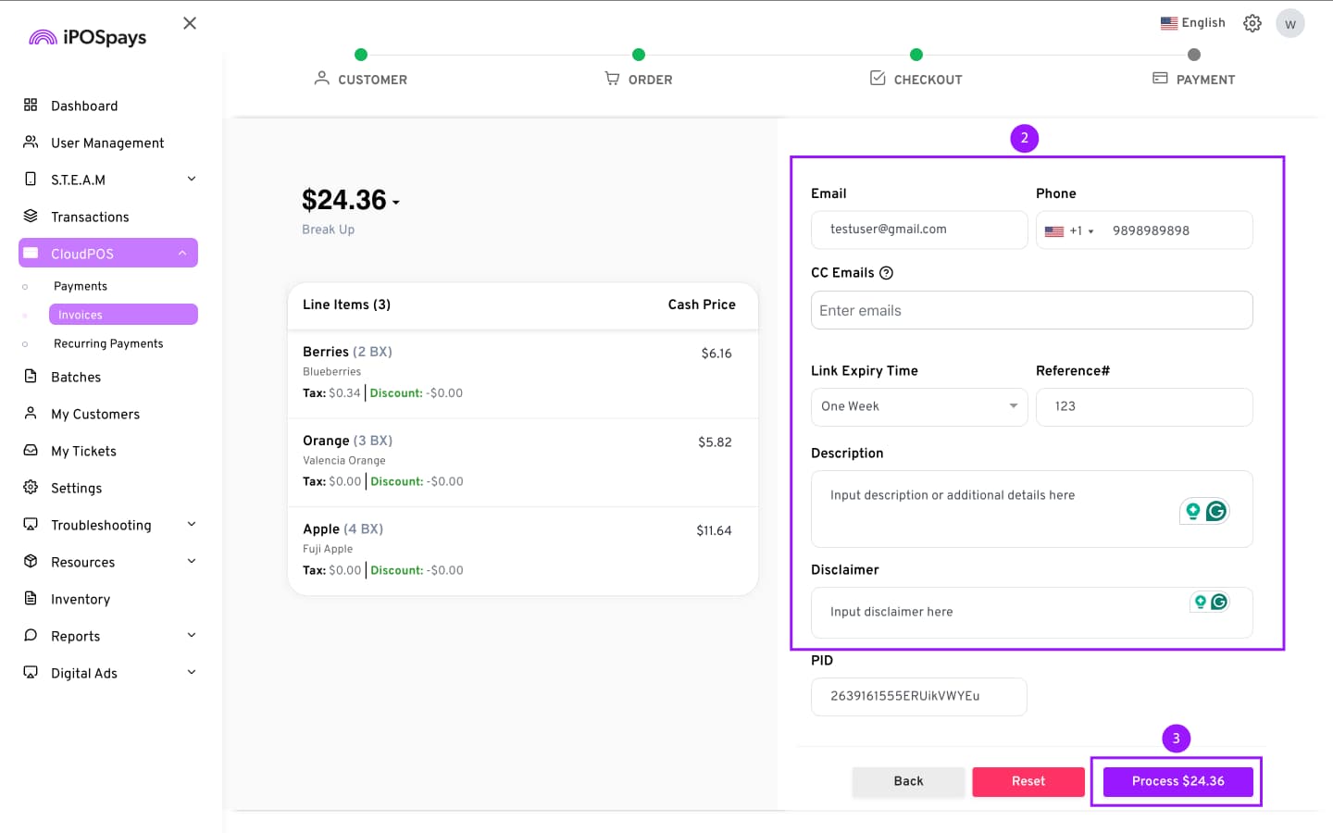Open the phone country code selector
The image size is (1333, 833).
1069,230
